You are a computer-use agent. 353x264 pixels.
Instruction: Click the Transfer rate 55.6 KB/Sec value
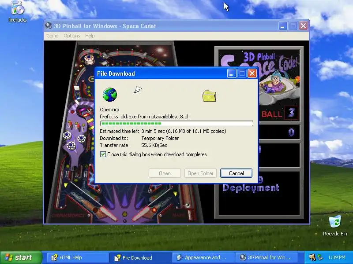click(x=154, y=145)
